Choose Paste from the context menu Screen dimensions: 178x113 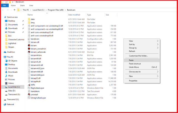142,60
